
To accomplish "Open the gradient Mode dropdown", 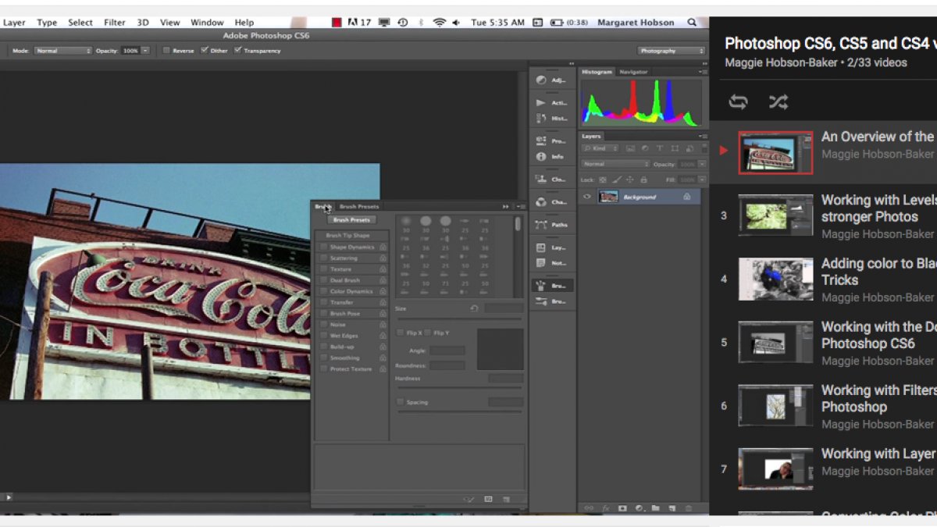I will click(x=62, y=51).
